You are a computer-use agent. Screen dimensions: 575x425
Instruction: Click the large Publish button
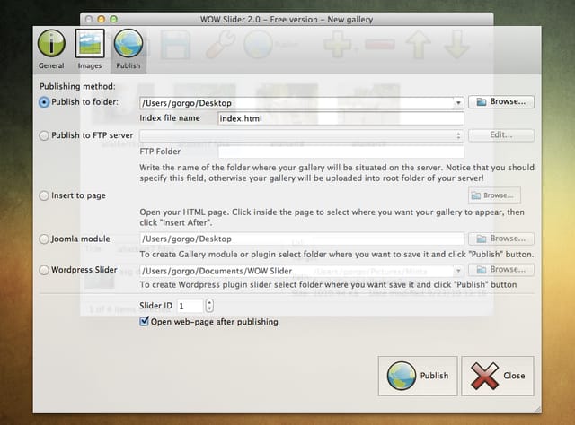point(418,376)
